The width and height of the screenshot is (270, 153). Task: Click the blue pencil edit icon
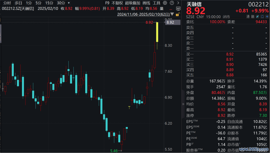[257, 17]
